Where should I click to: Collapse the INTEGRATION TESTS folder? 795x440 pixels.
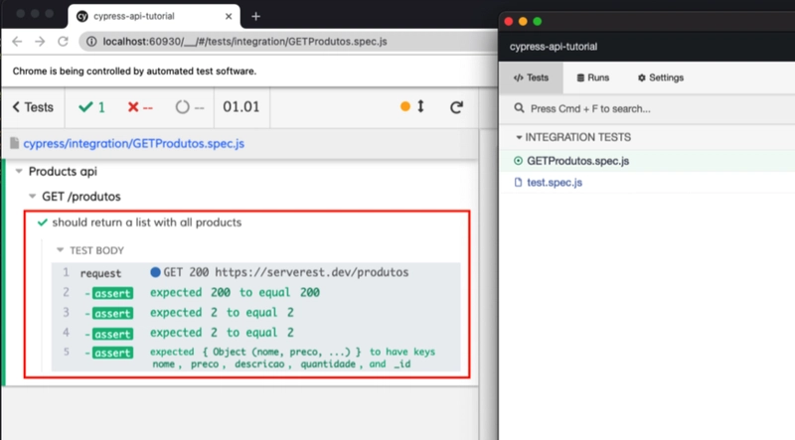573,137
